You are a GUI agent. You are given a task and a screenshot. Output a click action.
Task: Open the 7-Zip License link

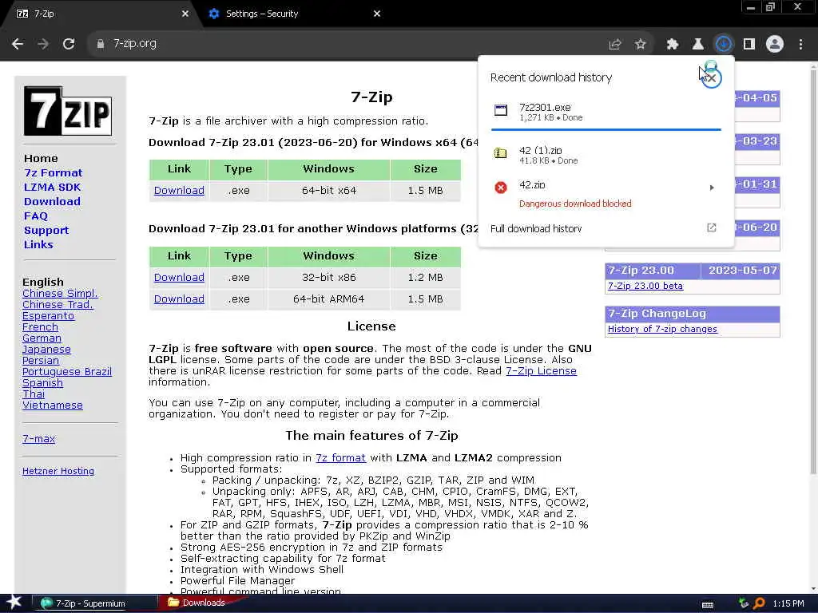click(x=541, y=371)
